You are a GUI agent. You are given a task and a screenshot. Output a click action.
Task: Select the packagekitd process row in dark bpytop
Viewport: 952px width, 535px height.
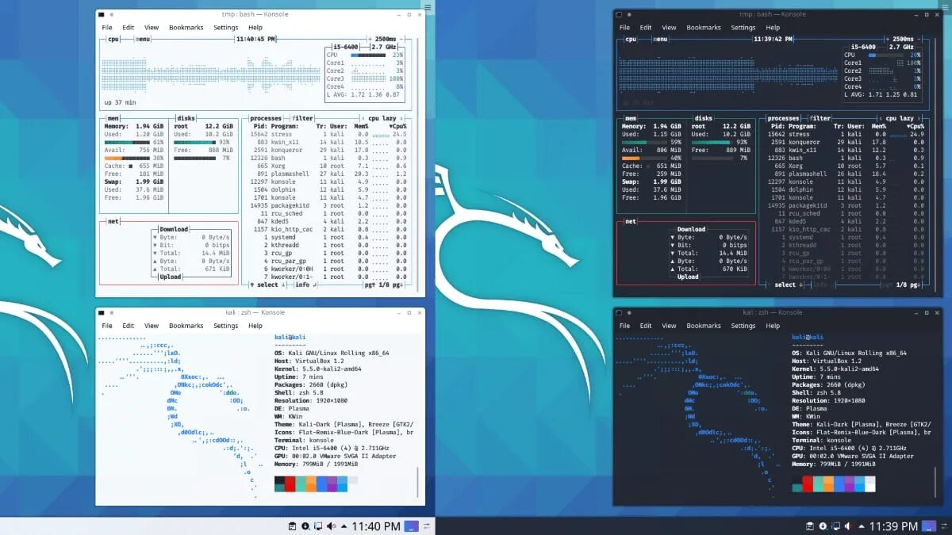[845, 205]
